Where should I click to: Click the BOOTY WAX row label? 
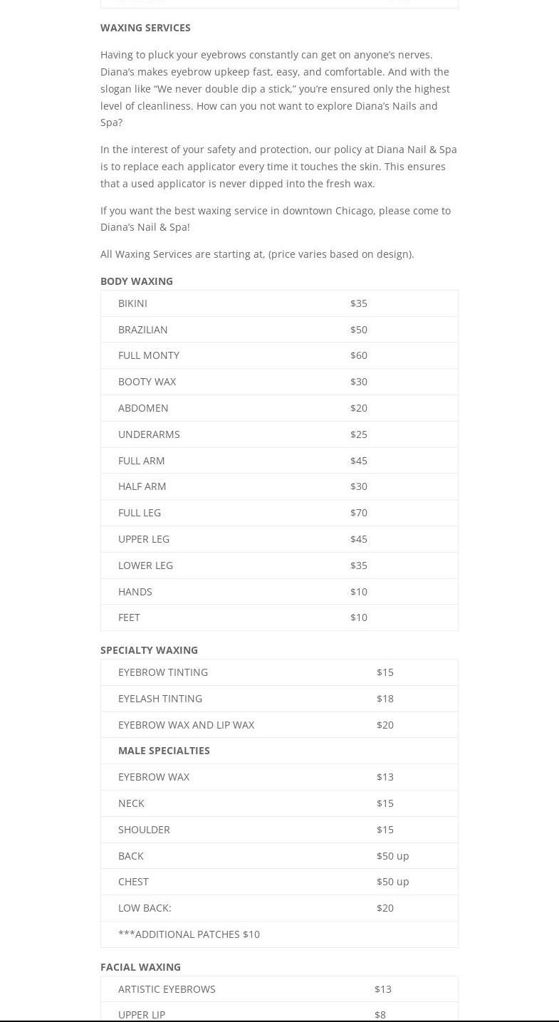click(x=147, y=382)
